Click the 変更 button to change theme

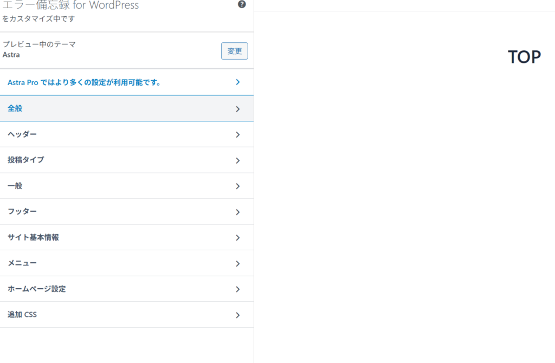[234, 51]
